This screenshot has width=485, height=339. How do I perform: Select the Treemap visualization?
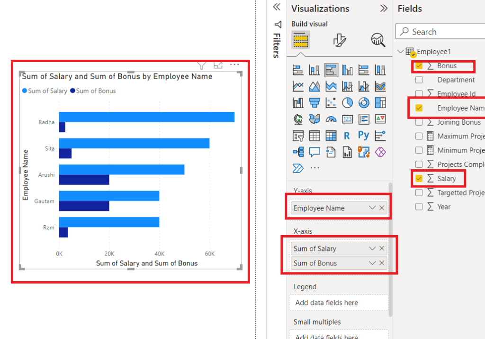[380, 102]
